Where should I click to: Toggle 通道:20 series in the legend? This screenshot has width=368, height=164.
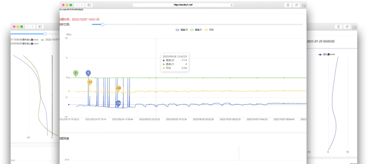coord(181,30)
